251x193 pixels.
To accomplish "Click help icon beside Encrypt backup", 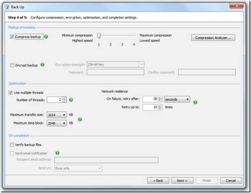I will [42, 65].
